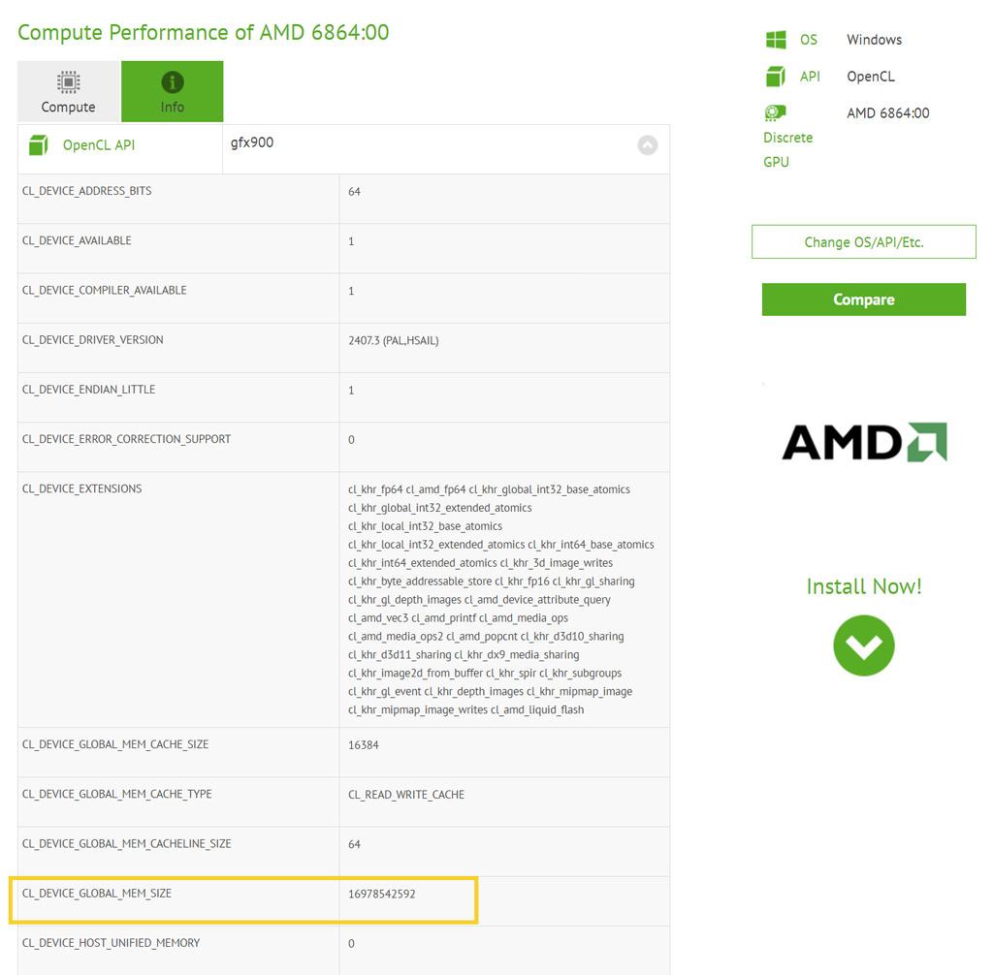Click the green download arrow circle

coord(863,645)
